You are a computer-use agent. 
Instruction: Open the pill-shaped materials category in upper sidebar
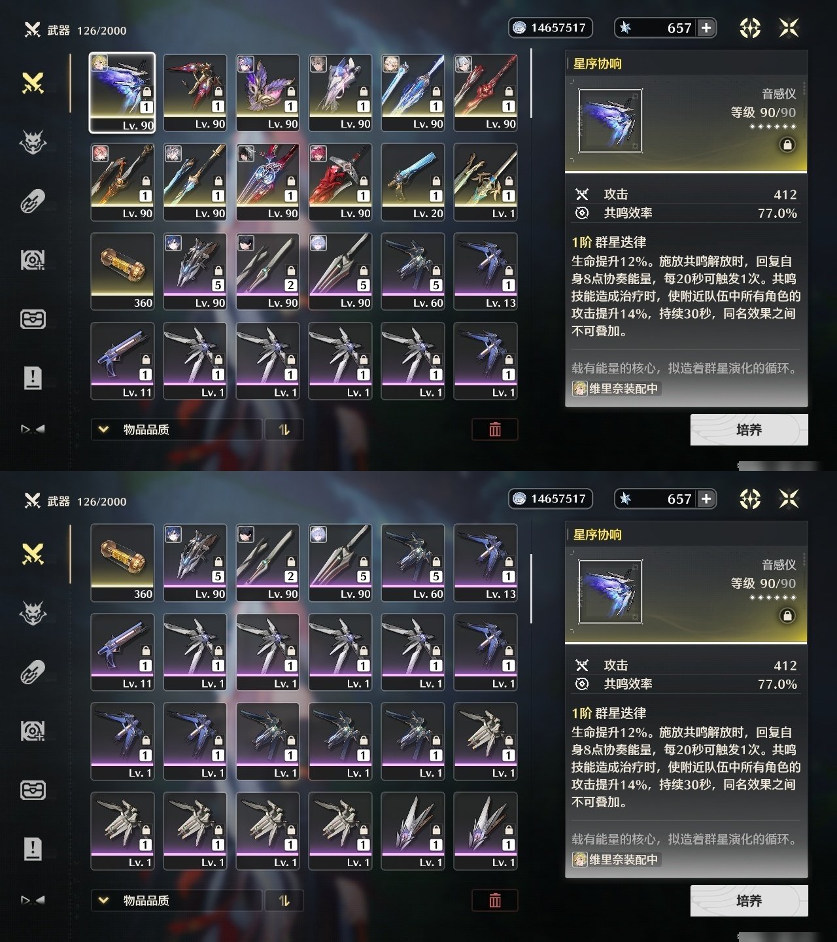[33, 201]
